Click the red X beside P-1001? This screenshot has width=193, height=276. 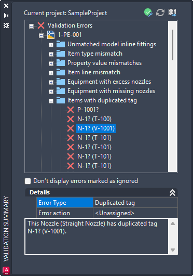[71, 110]
